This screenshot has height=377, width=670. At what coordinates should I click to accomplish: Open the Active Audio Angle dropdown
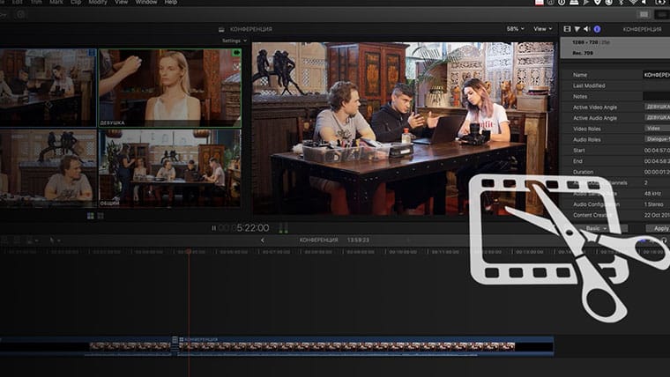[x=657, y=117]
